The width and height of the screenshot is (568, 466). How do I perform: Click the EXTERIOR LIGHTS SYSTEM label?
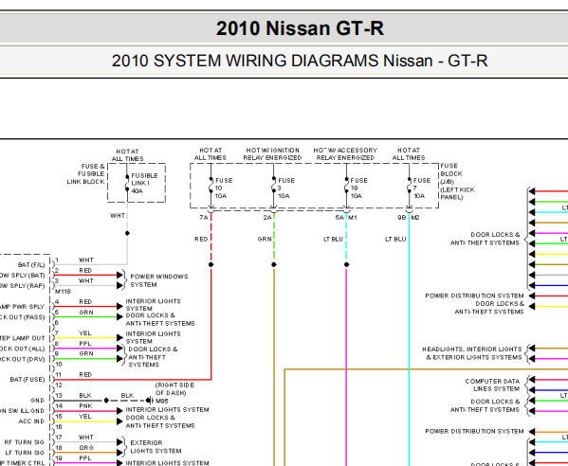156,447
